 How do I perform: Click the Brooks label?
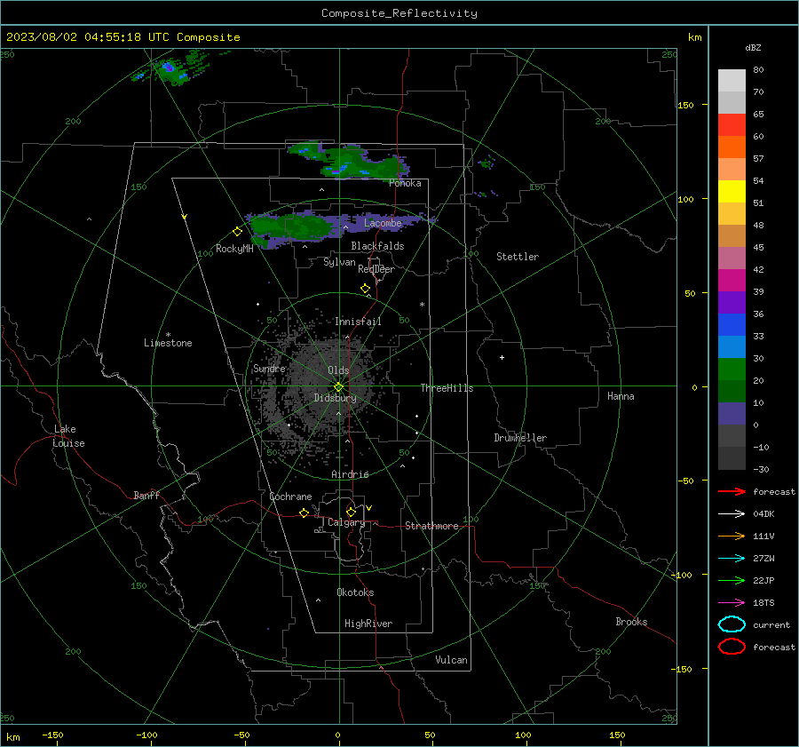[631, 622]
